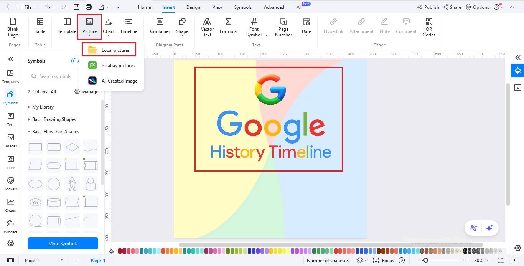Collapse the right panel with double chevron
This screenshot has height=266, width=524.
(517, 58)
